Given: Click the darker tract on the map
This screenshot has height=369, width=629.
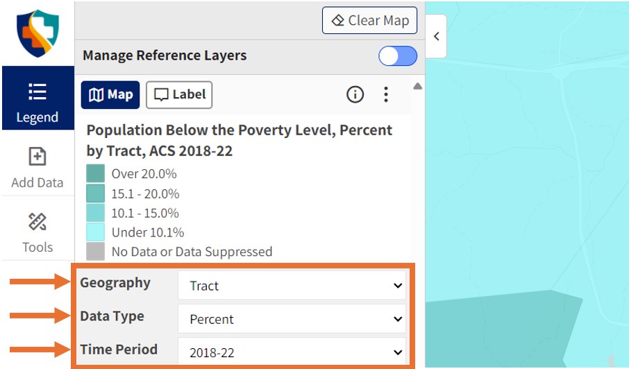Looking at the screenshot, I should point(500,329).
